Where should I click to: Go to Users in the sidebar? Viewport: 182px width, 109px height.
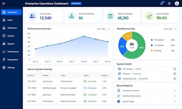click(x=11, y=20)
